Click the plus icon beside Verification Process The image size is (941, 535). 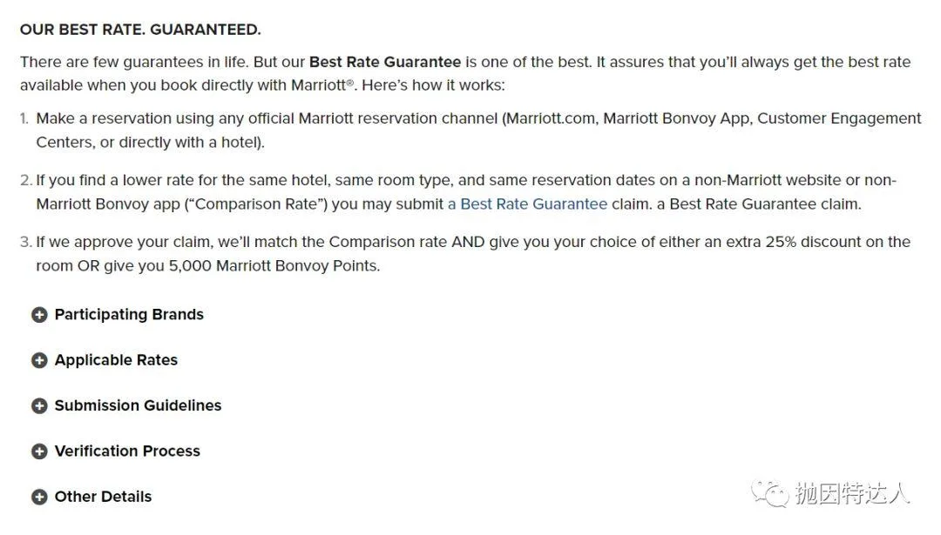(x=39, y=451)
